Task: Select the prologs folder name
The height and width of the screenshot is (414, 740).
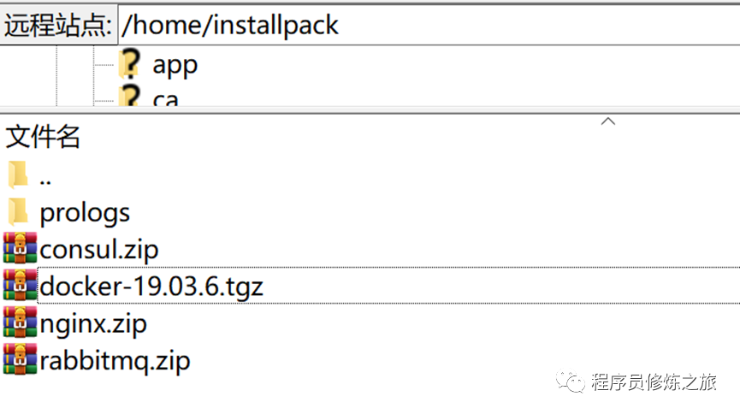Action: click(x=85, y=212)
